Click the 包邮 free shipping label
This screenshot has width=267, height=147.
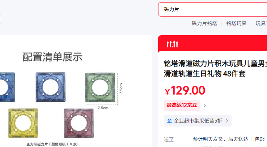click(259, 139)
